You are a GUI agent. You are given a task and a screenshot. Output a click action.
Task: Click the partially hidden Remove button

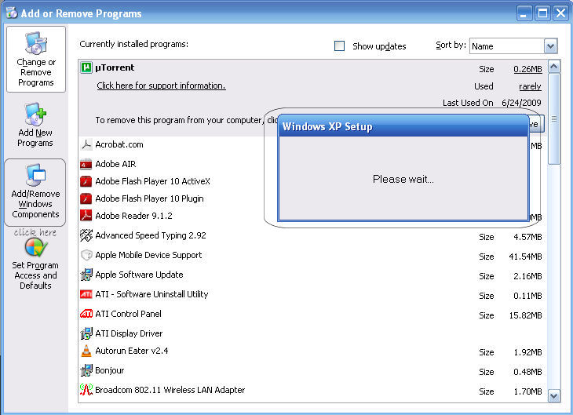(536, 124)
